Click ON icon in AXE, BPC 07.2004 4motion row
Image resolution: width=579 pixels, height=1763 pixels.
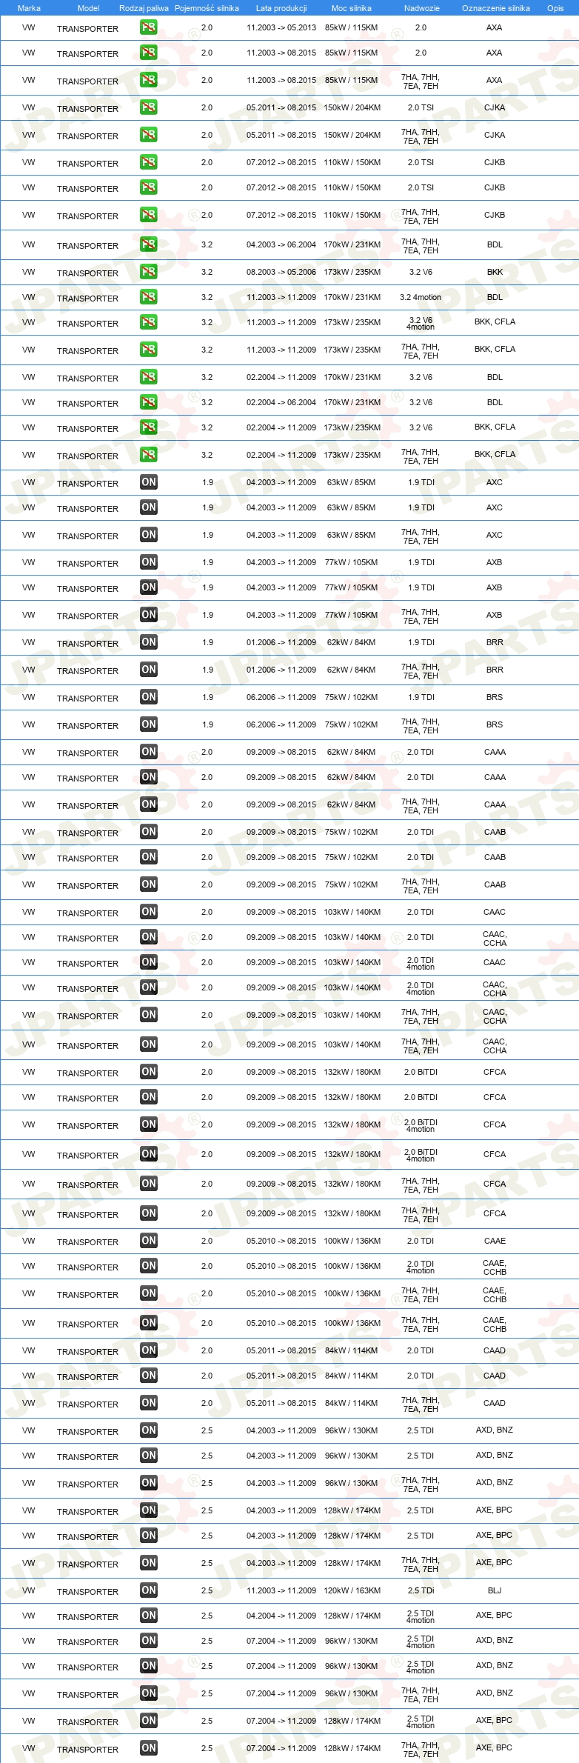148,1721
